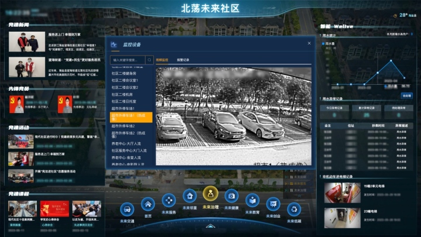Viewport: 421px width, 237px height.
Task: Click the weather icon beside 28°
Action: (395, 16)
